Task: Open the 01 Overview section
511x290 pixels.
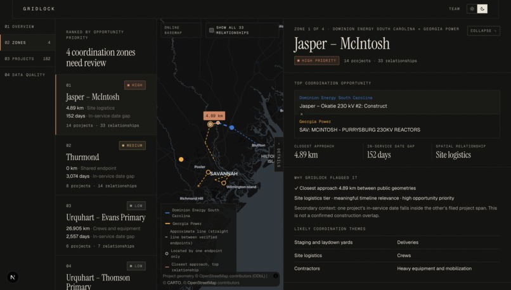Action: (28, 27)
